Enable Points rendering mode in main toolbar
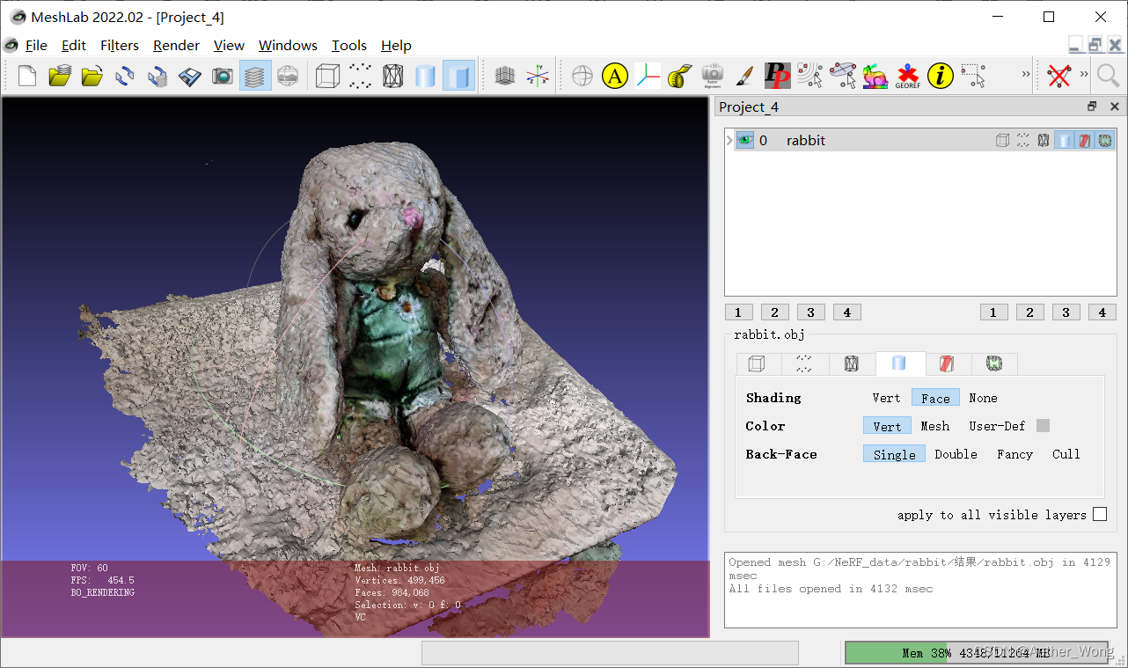This screenshot has width=1128, height=668. pyautogui.click(x=360, y=77)
